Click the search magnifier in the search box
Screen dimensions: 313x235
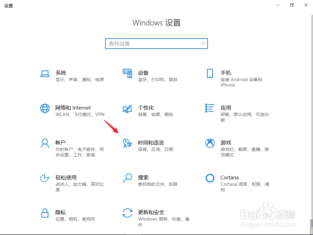[203, 44]
